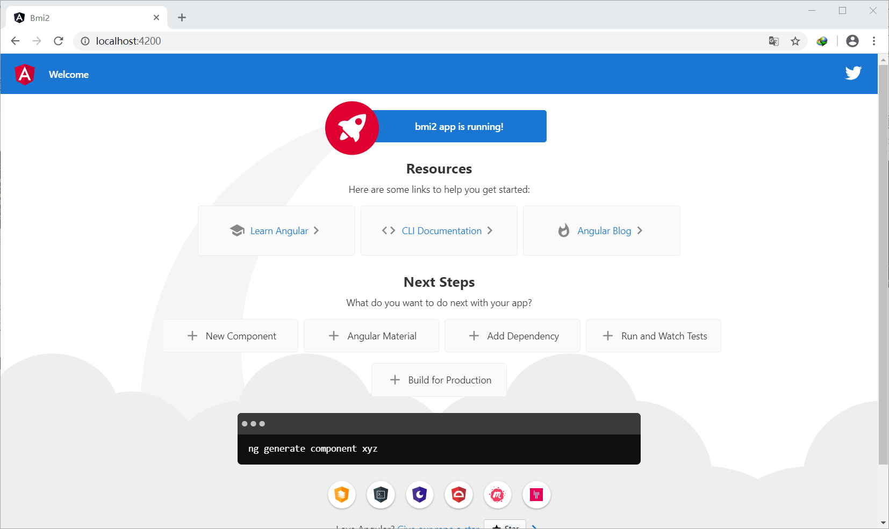
Task: Click the terminal command text 'ng generate component xyz'
Action: pyautogui.click(x=313, y=448)
